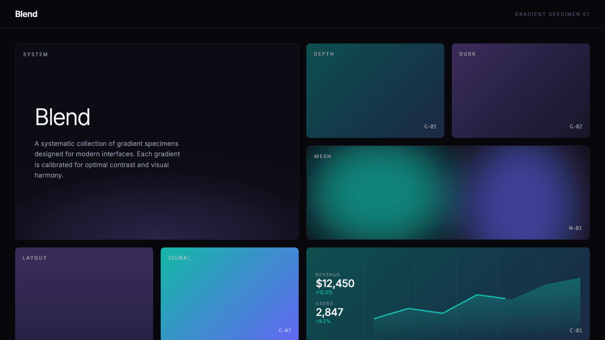
Task: Click the DEPTH card title text
Action: pos(324,54)
